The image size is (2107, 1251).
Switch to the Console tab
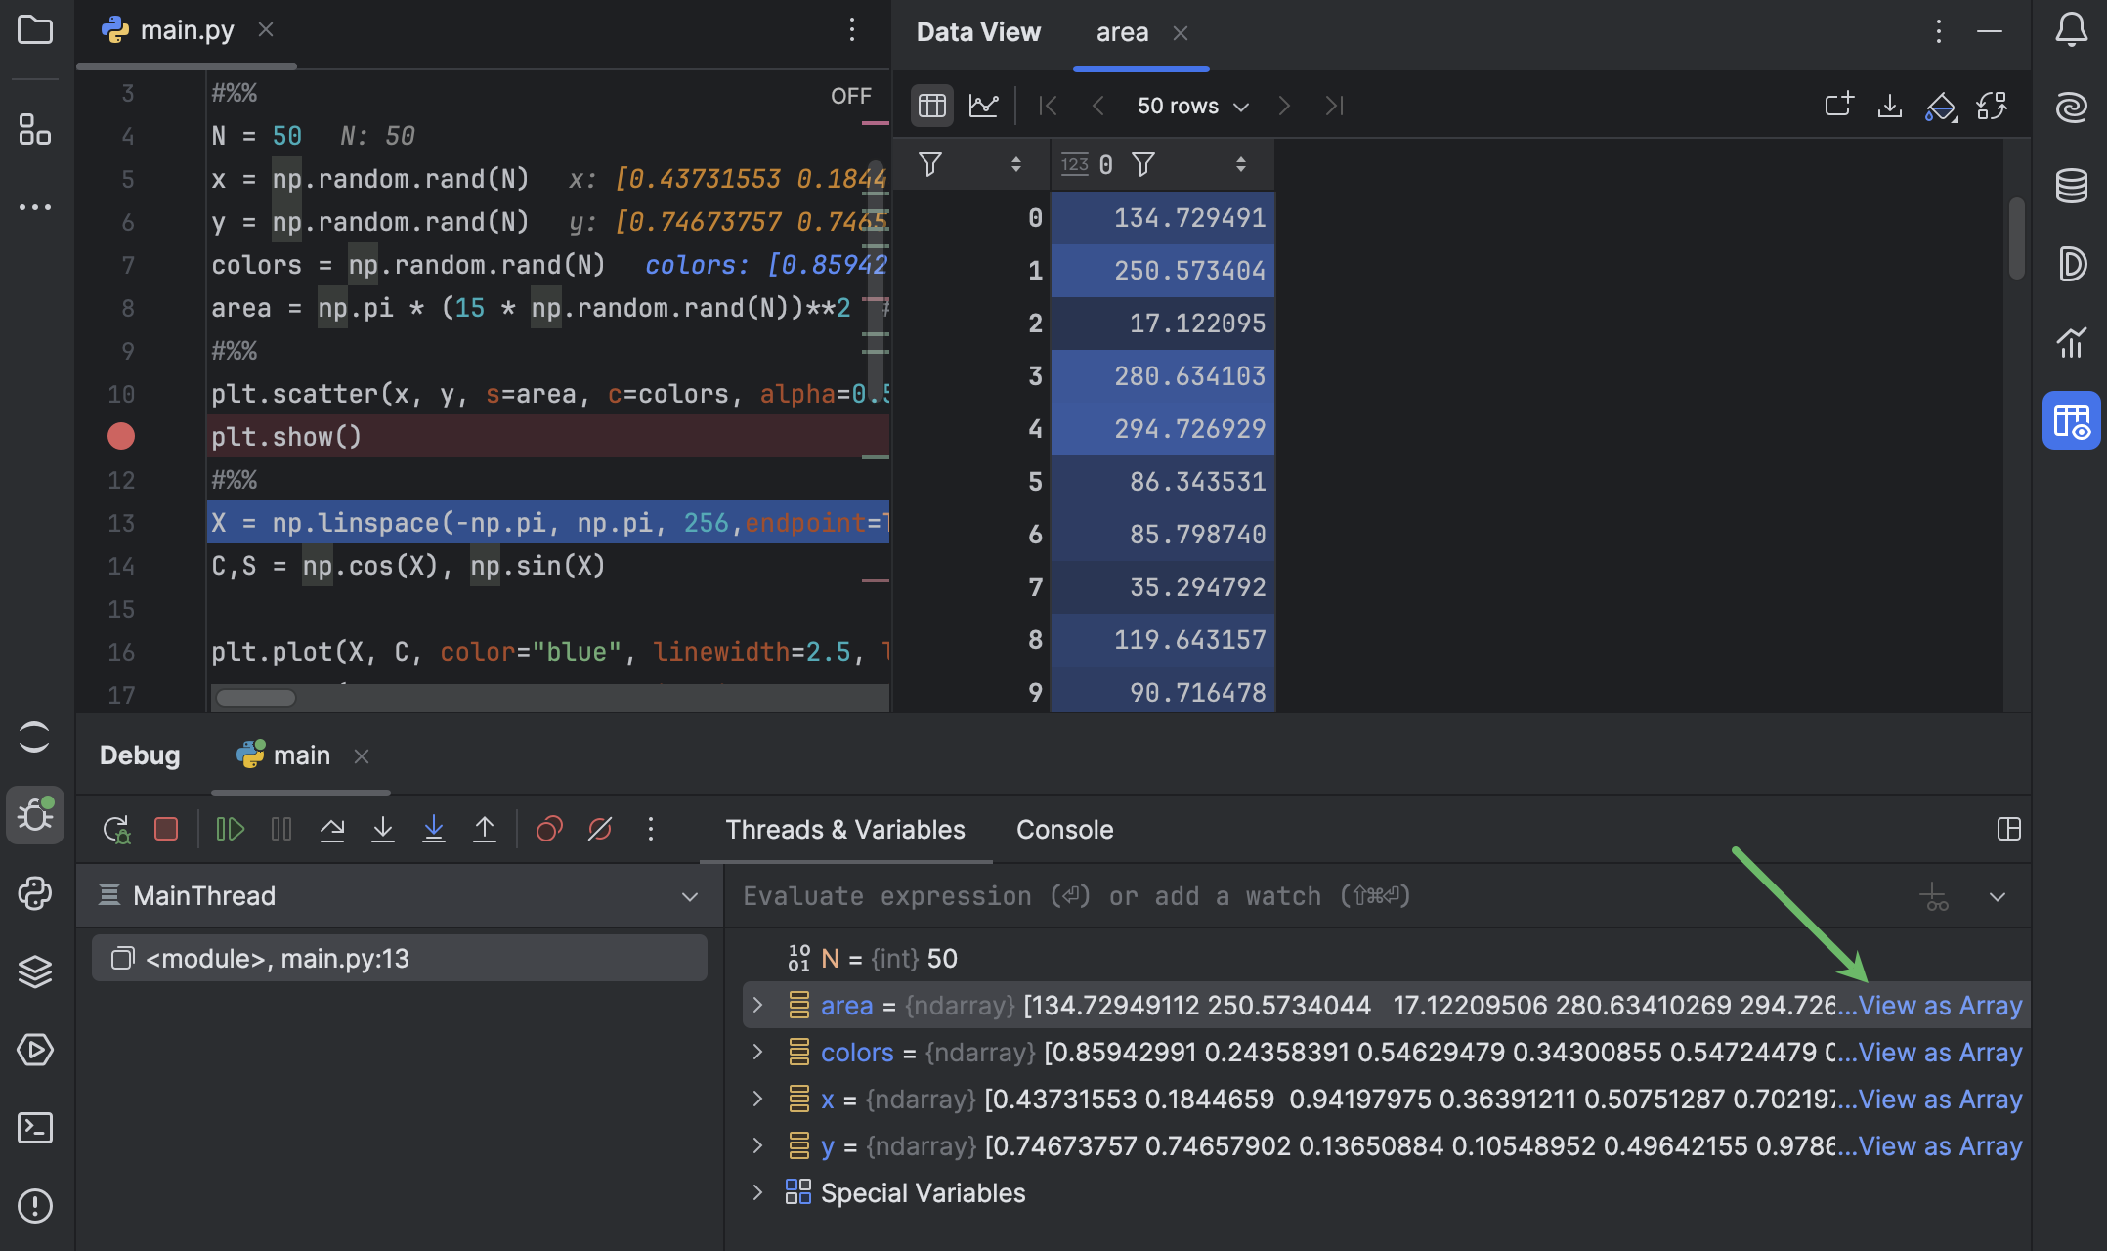point(1064,830)
